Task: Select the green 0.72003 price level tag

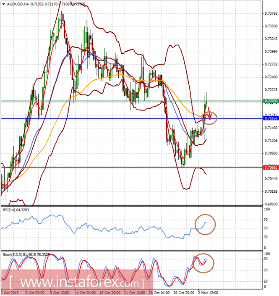Action: [271, 101]
